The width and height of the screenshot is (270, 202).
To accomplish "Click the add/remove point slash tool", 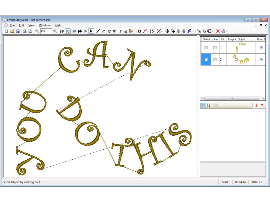I will point(158,31).
